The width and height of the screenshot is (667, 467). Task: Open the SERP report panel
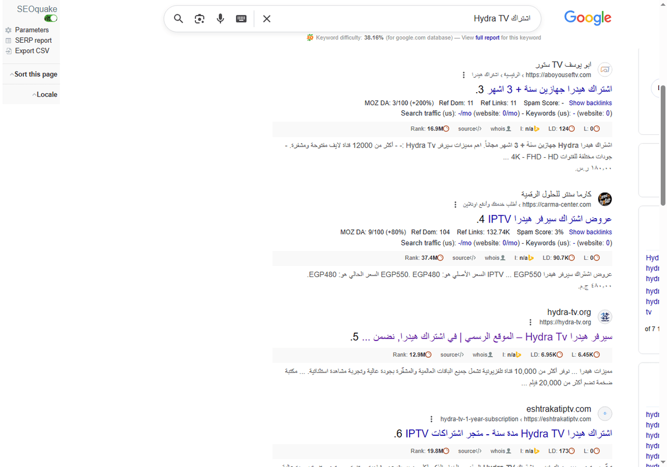coord(32,40)
